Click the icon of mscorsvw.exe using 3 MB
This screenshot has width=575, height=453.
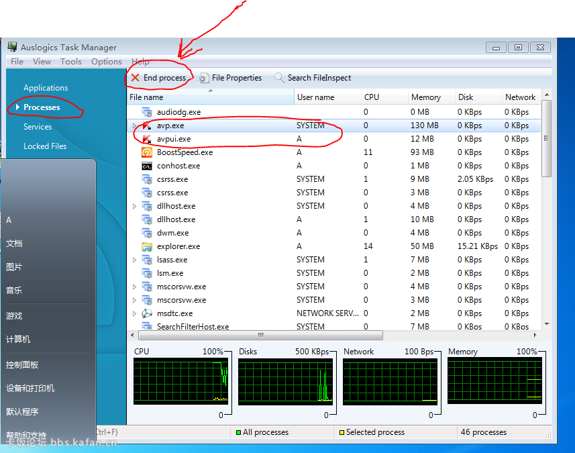point(147,300)
